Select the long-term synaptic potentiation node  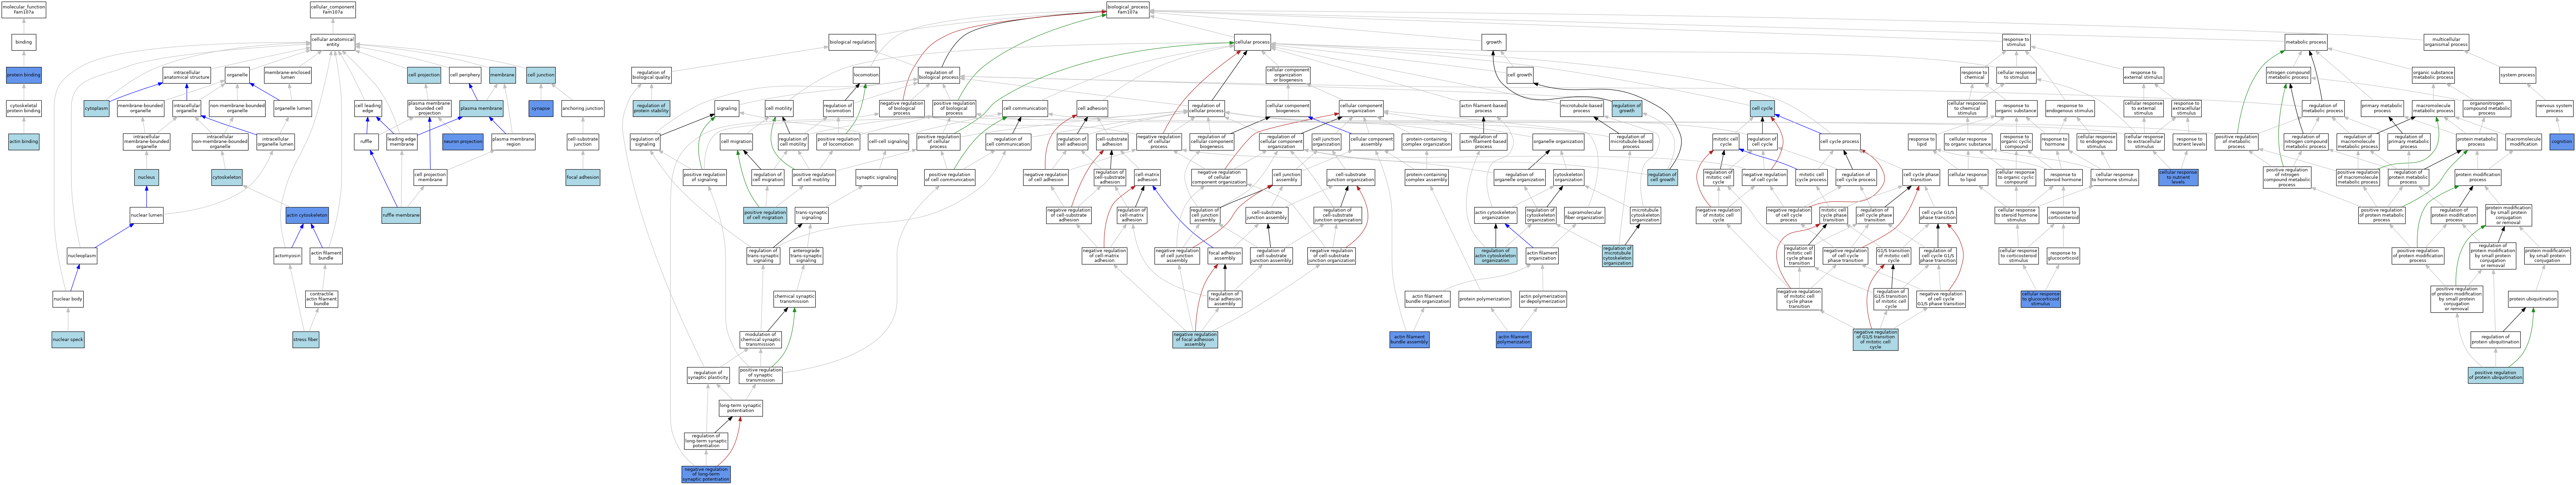click(x=741, y=408)
